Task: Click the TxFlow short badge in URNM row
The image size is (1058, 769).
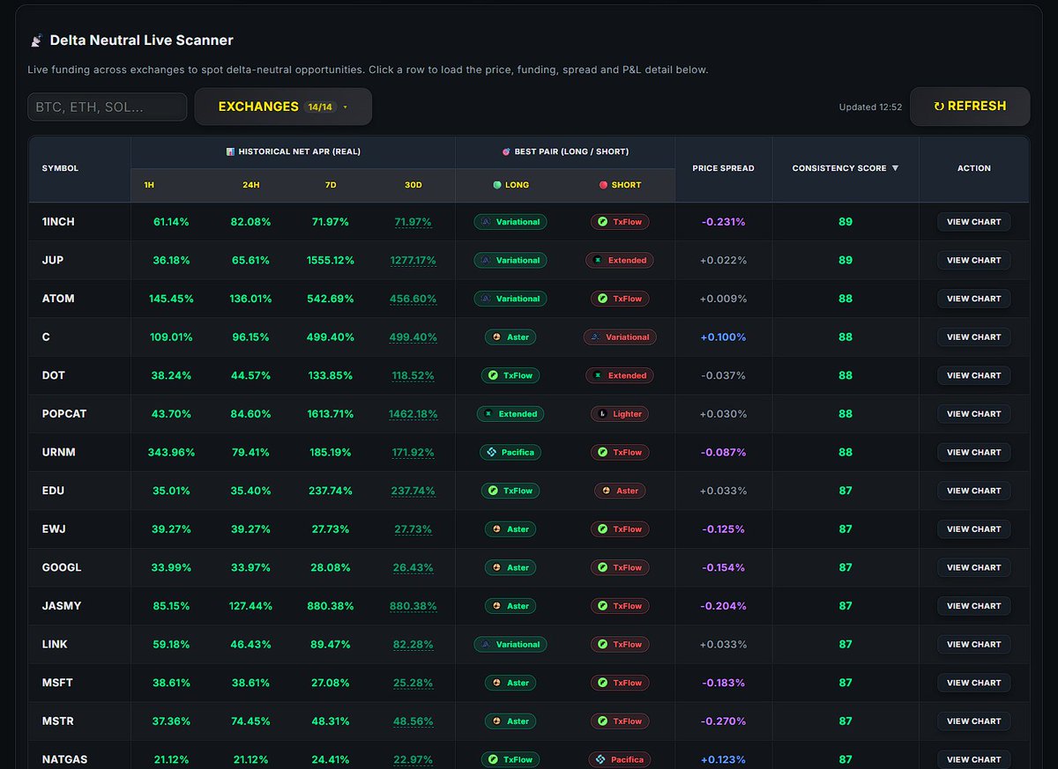Action: pyautogui.click(x=620, y=452)
